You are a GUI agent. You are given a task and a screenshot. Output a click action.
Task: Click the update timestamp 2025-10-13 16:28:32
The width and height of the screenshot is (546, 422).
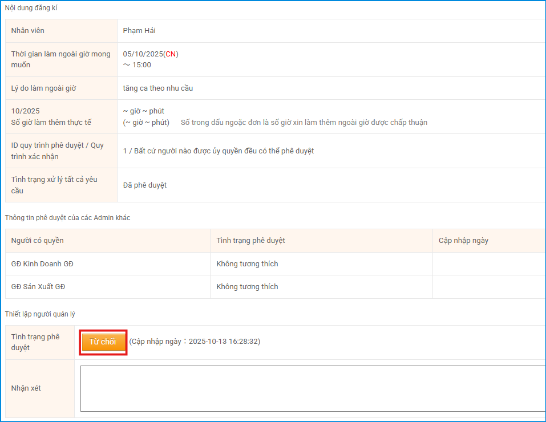click(224, 342)
